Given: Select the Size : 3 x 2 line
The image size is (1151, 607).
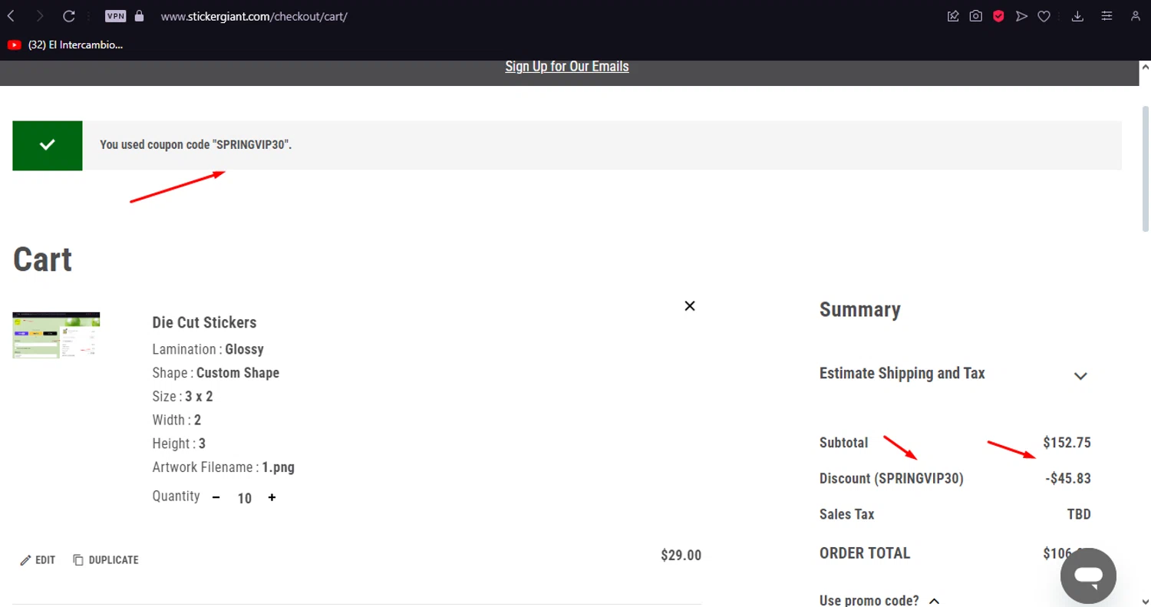Looking at the screenshot, I should point(183,397).
